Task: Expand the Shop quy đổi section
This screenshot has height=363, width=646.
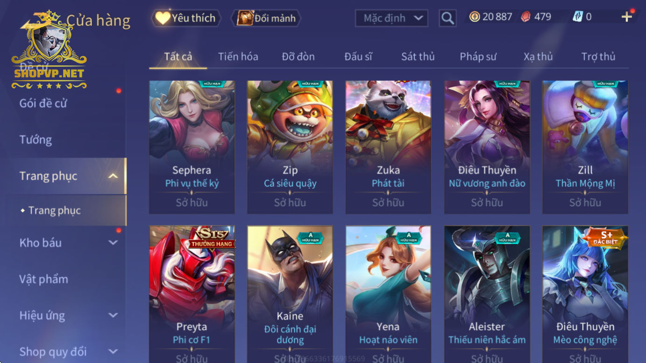Action: point(113,351)
